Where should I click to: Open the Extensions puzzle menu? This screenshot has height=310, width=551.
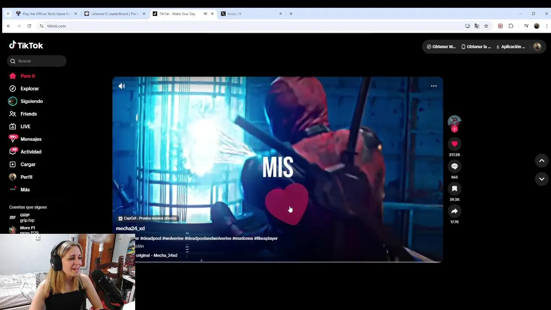511,26
